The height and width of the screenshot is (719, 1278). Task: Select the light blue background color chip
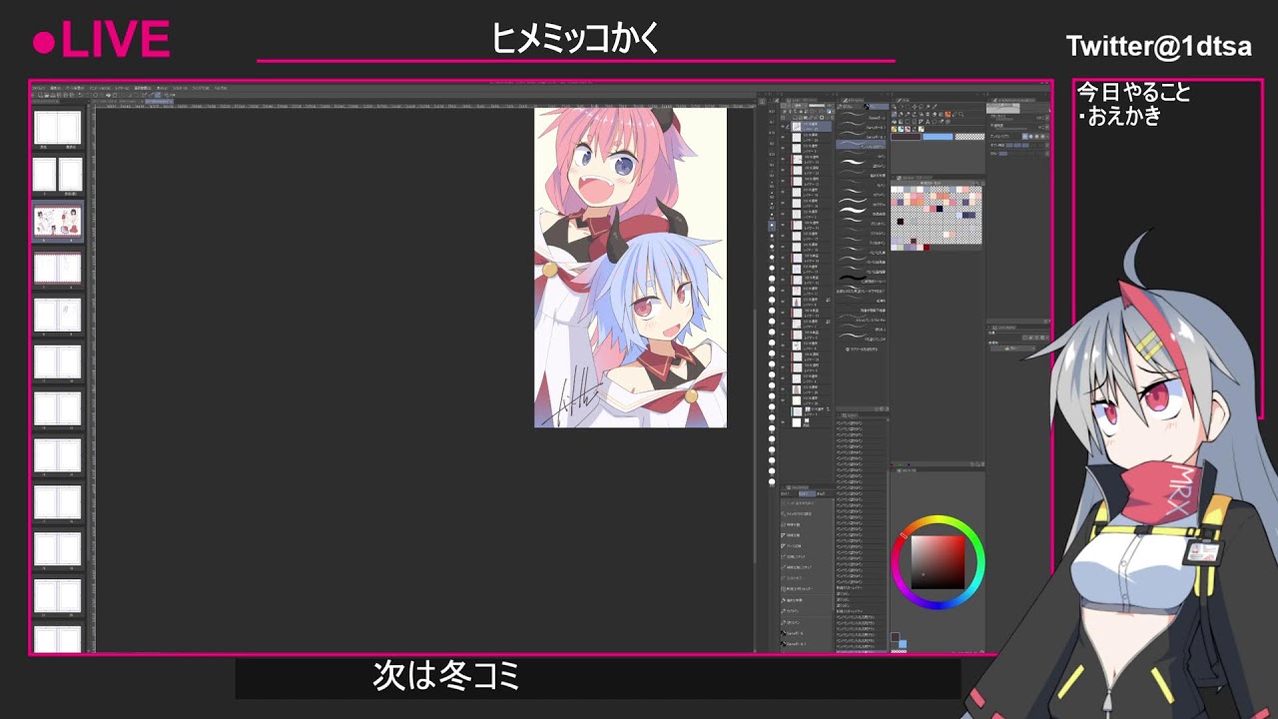(x=903, y=644)
